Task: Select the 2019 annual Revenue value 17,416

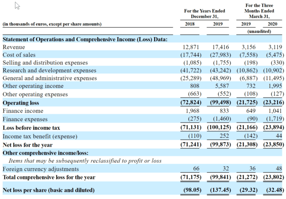Action: click(220, 47)
